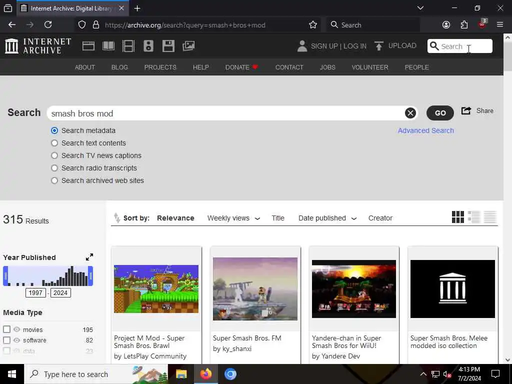Image resolution: width=512 pixels, height=384 pixels.
Task: Click the right handle of the year slider
Action: click(x=90, y=276)
